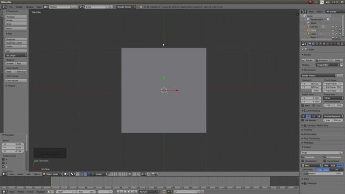The width and height of the screenshot is (345, 194).
Task: Open the Help menu
Action: tap(39, 7)
